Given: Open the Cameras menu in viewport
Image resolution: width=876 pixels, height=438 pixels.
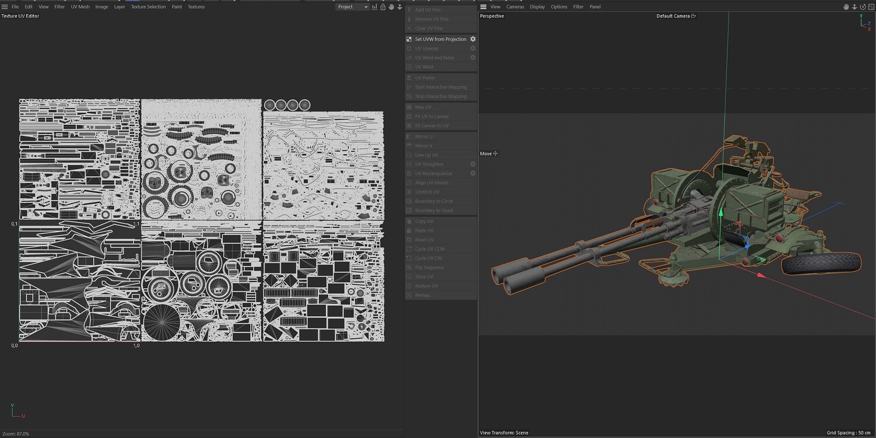Looking at the screenshot, I should pyautogui.click(x=515, y=7).
